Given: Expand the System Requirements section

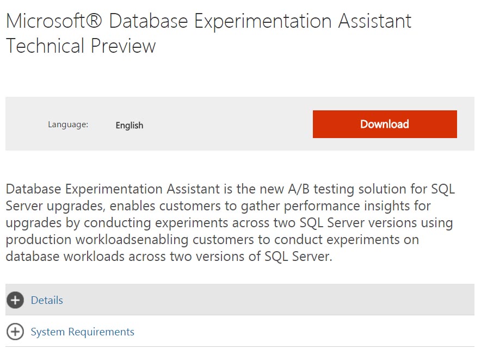Looking at the screenshot, I should point(82,332).
